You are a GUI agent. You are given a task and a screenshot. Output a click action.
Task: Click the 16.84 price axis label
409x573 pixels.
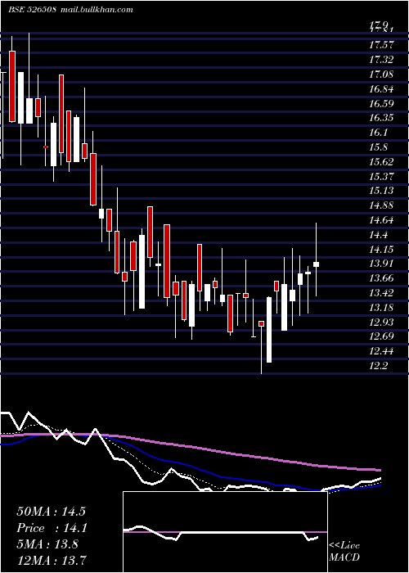click(x=381, y=88)
